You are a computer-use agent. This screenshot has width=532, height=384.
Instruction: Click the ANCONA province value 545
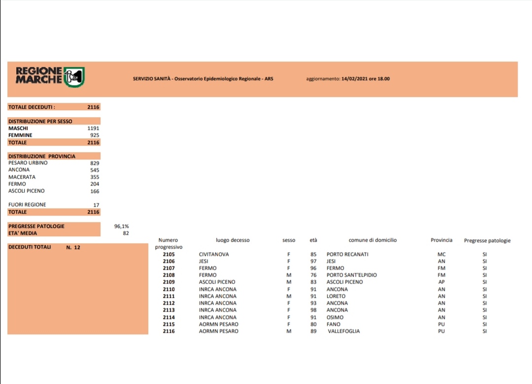click(95, 170)
